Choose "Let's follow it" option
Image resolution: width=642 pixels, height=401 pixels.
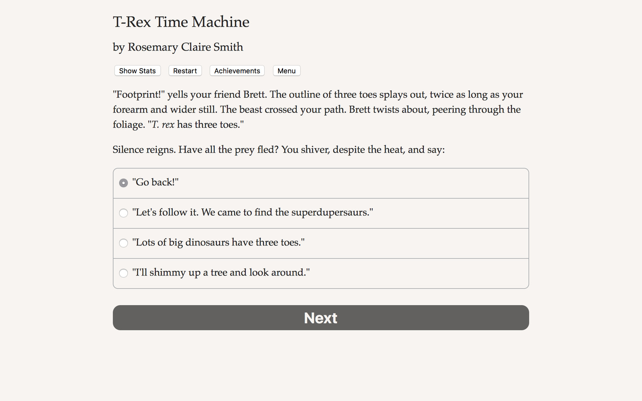tap(253, 213)
